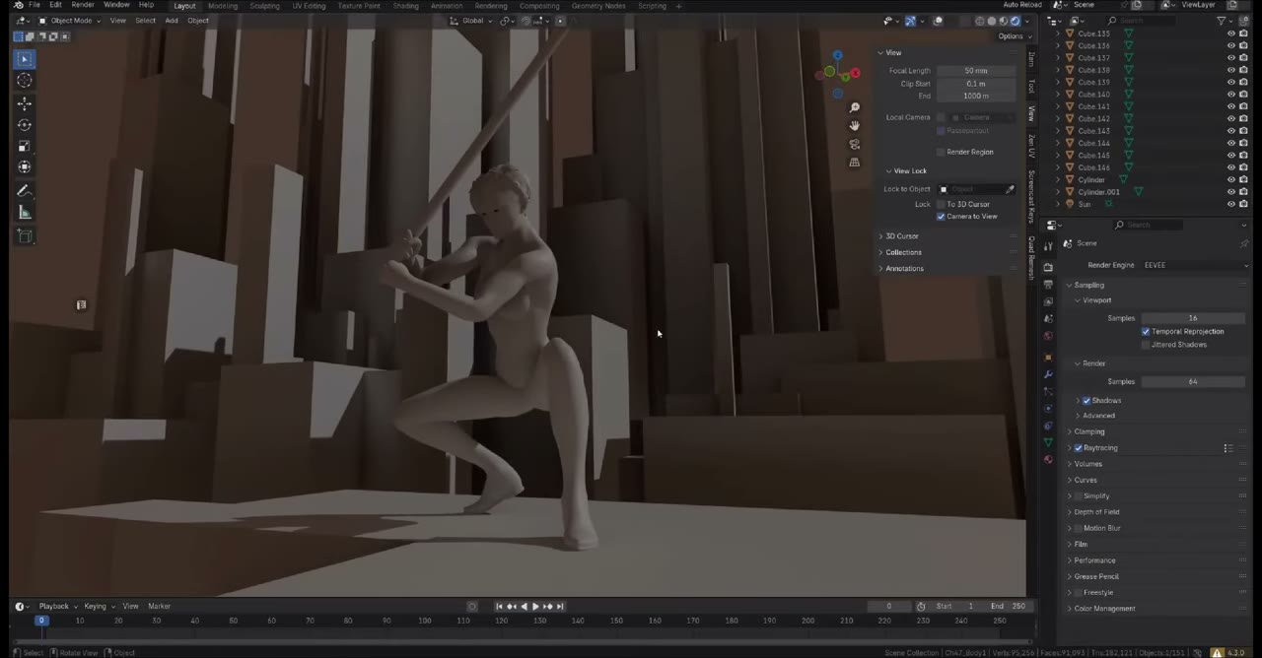Switch to Sculpting workspace tab
This screenshot has width=1262, height=658.
pyautogui.click(x=264, y=6)
